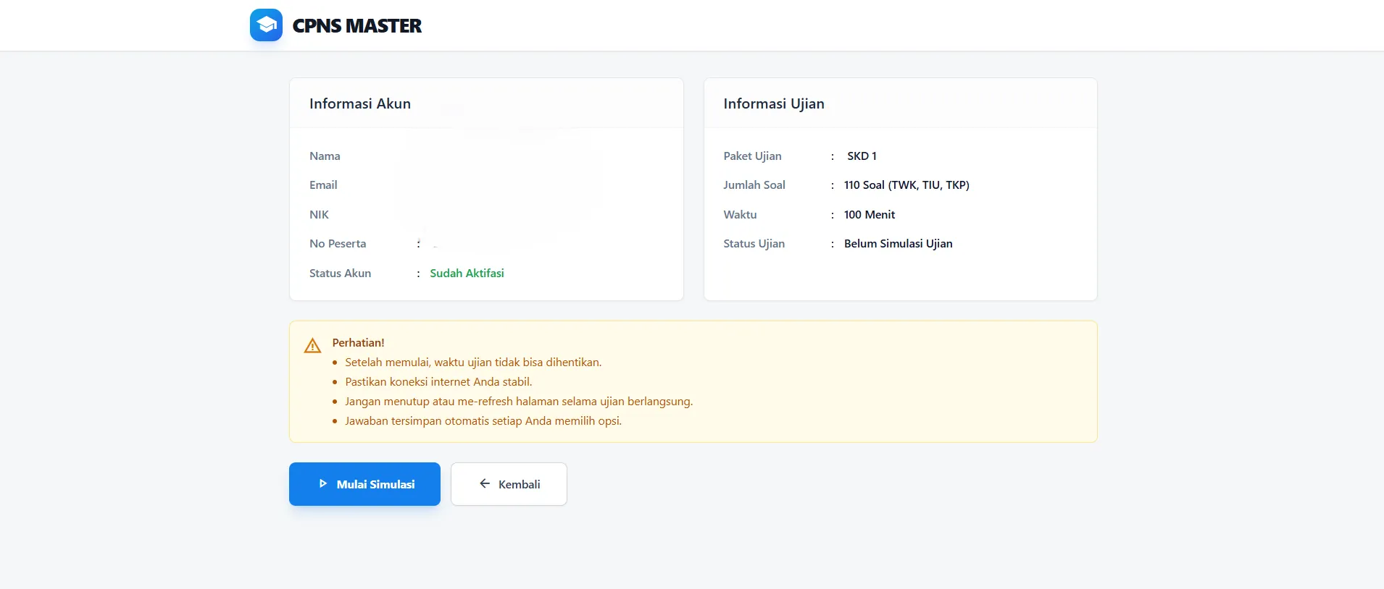
Task: Click the notice about koneksi internet stabil
Action: (438, 382)
